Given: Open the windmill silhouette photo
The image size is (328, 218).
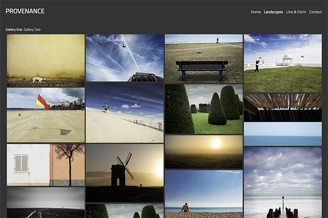Looking at the screenshot, I should 125,173.
